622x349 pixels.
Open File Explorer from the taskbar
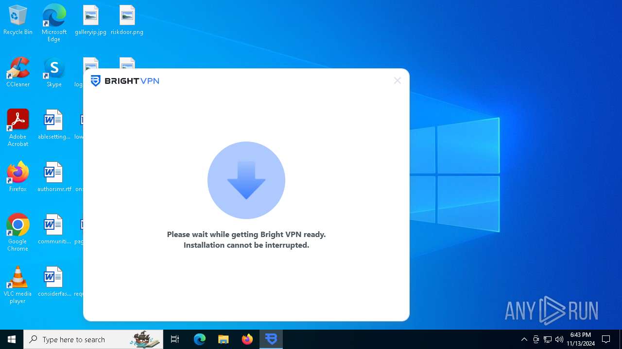(224, 339)
